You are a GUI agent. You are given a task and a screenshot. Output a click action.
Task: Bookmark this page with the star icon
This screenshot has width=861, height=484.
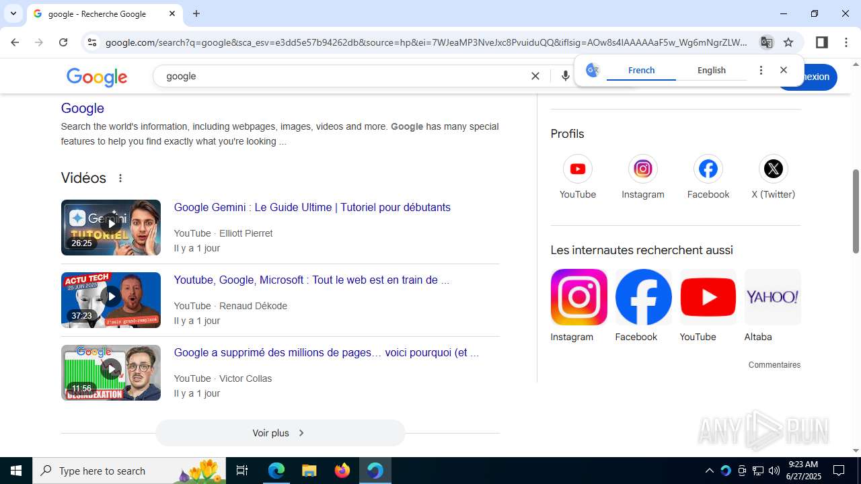pos(788,42)
